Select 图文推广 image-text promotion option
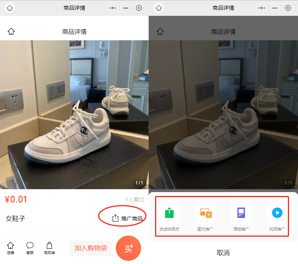 [205, 217]
